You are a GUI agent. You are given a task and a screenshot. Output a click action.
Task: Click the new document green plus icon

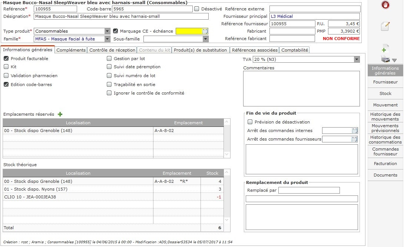(385, 49)
